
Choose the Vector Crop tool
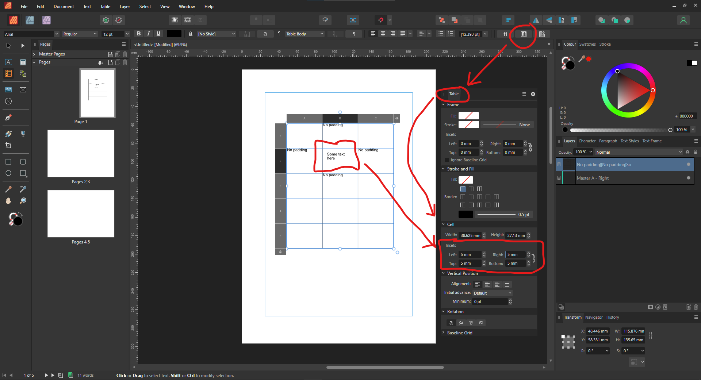click(8, 145)
